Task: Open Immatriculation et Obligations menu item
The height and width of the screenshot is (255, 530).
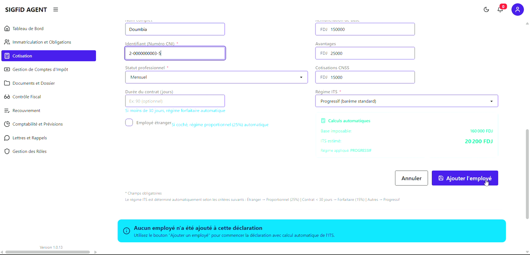Action: pyautogui.click(x=42, y=42)
